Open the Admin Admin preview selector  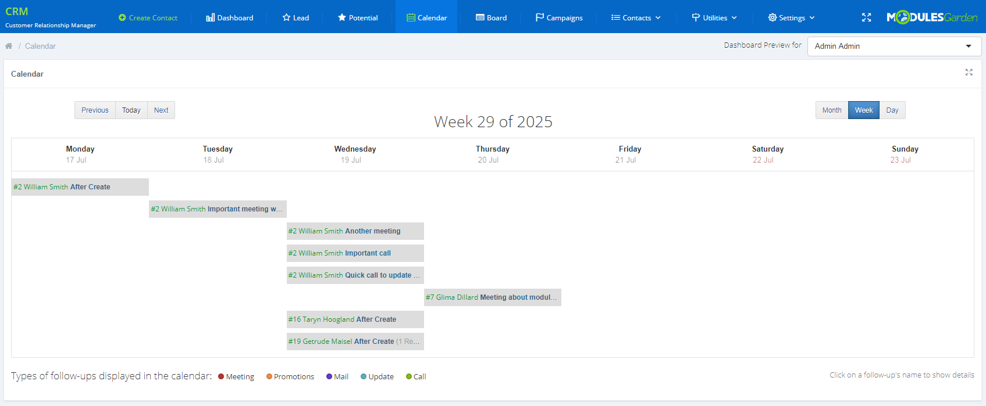coord(894,46)
